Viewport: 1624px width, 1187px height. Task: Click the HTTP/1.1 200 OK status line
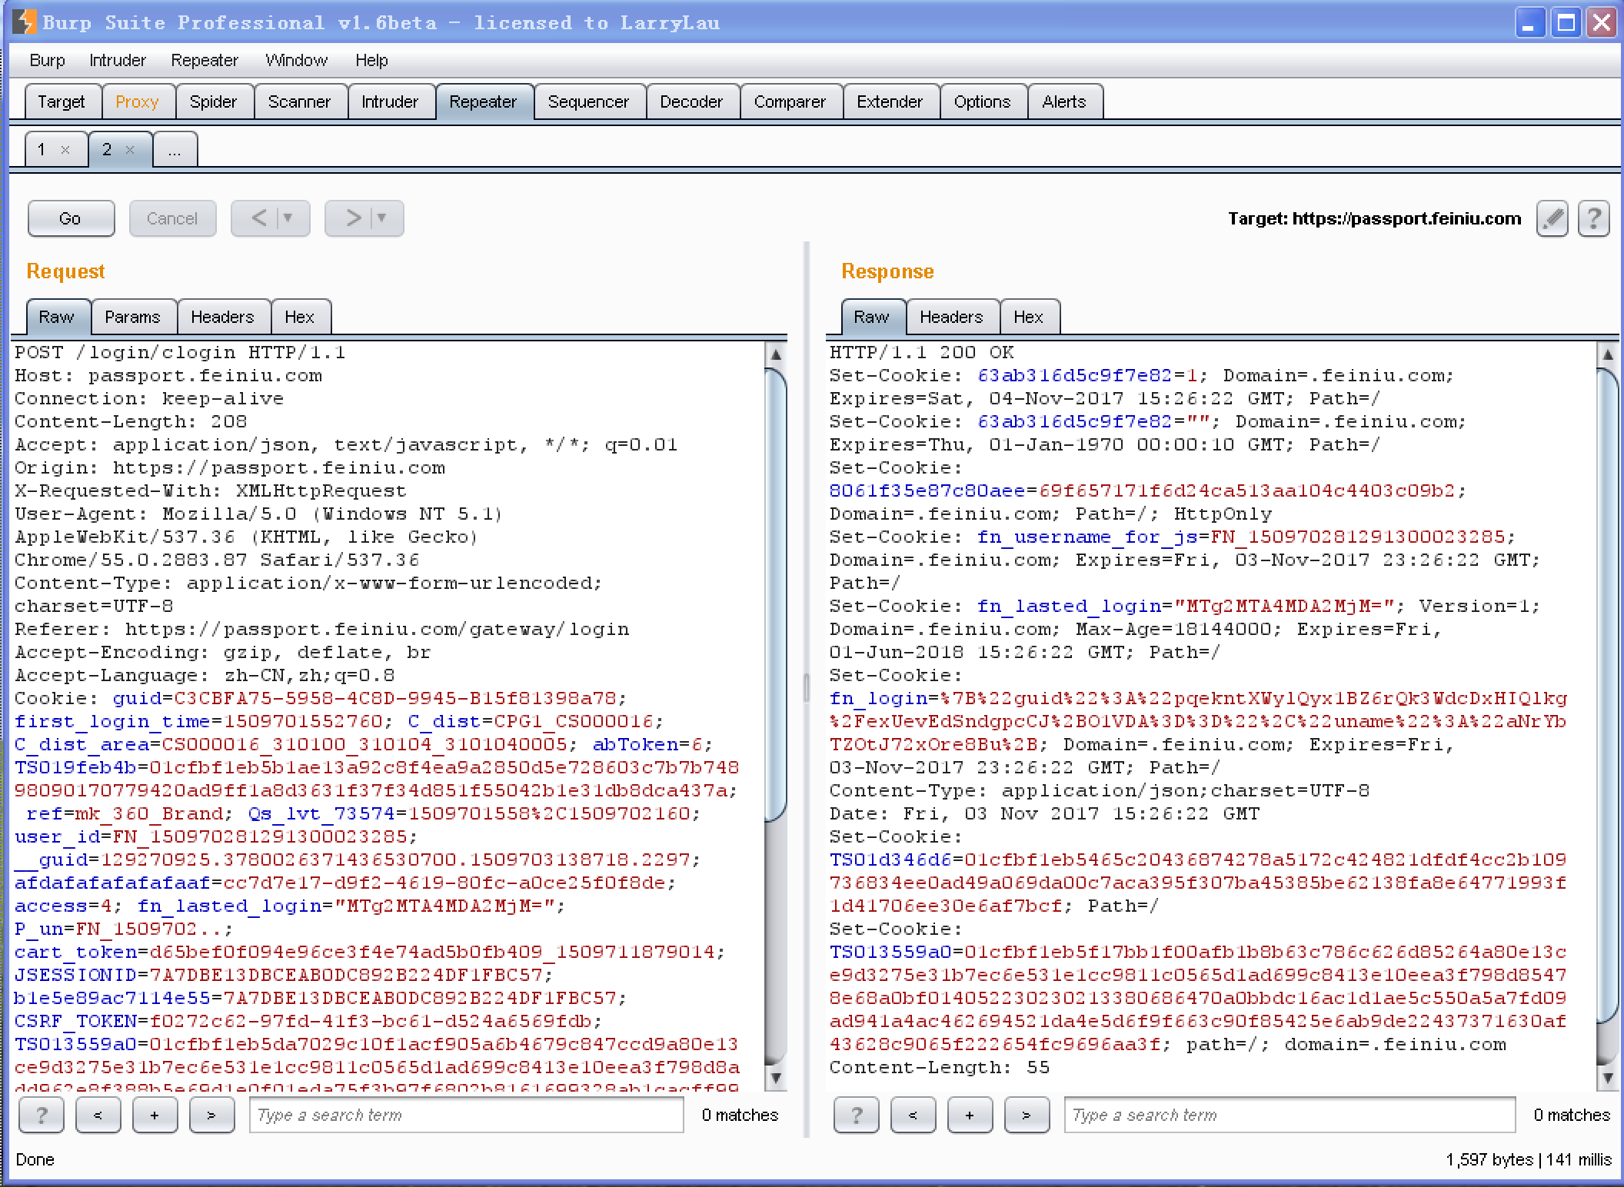(921, 352)
